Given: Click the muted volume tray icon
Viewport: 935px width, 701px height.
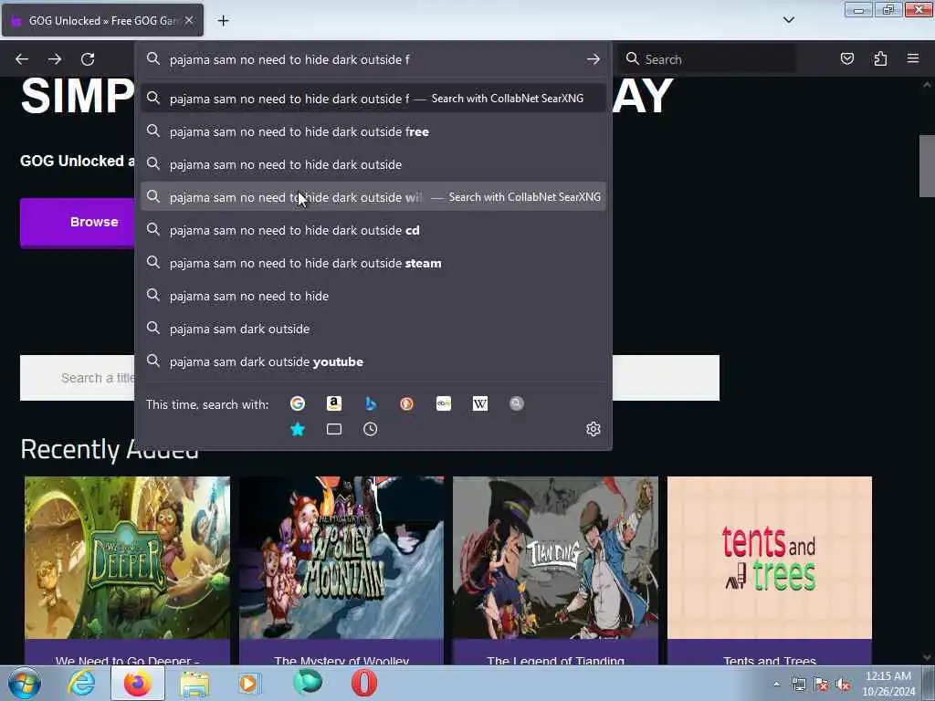Looking at the screenshot, I should click(843, 685).
